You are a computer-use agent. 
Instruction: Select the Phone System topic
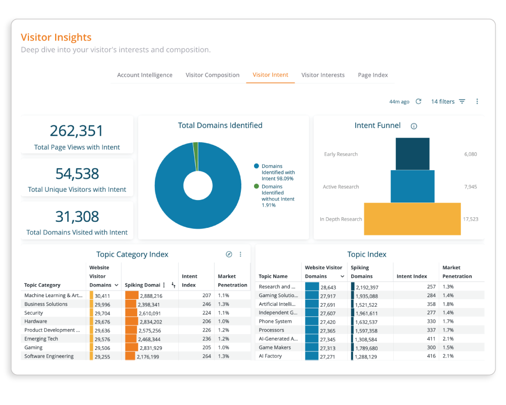point(275,321)
